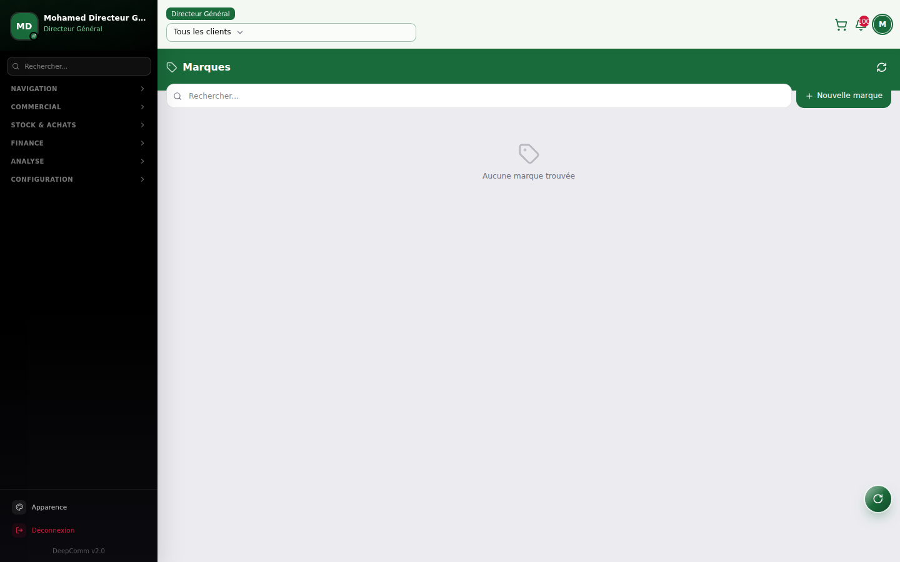Click the Marques tag icon in header
The width and height of the screenshot is (900, 562).
click(x=172, y=67)
